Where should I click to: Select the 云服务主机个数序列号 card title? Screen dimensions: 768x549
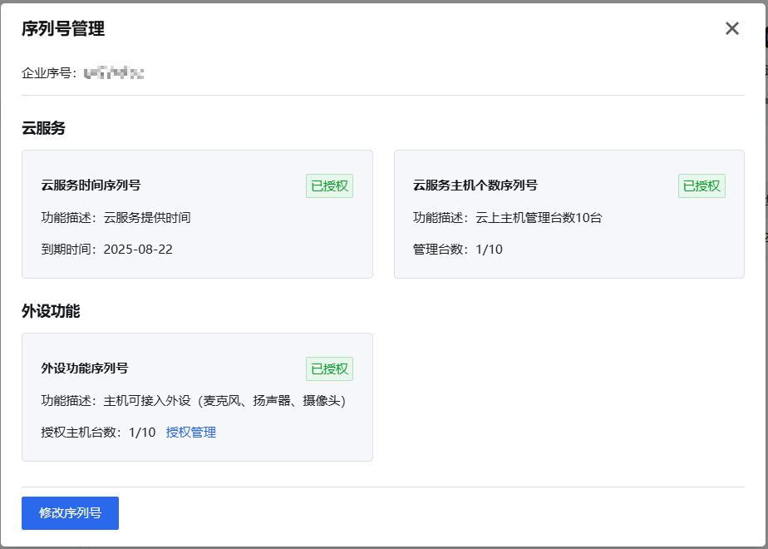475,185
